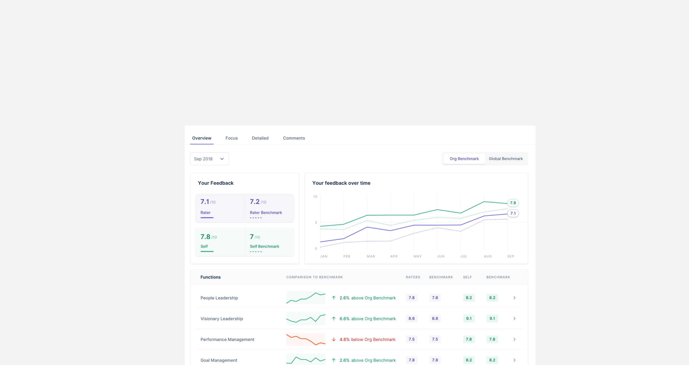
Task: Open the Sep 2018 date dropdown
Action: click(209, 159)
